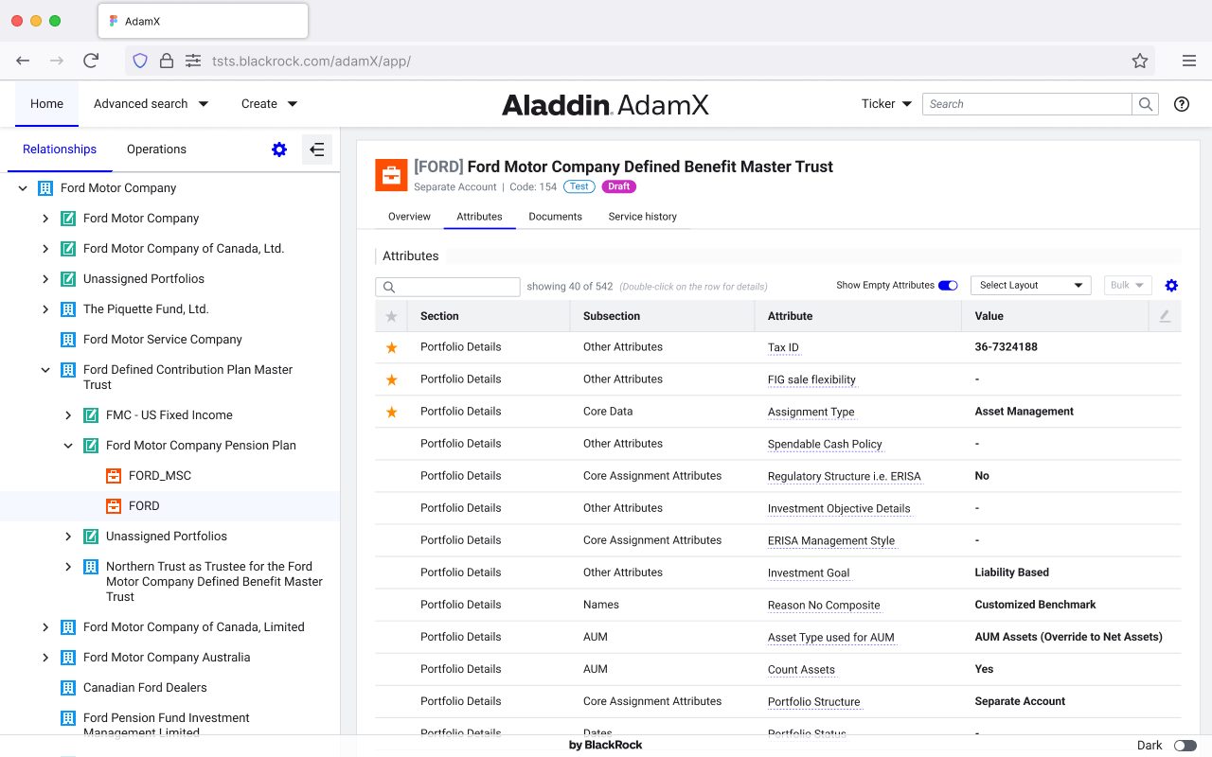The height and width of the screenshot is (757, 1212).
Task: Click the magnifier search button in header
Action: 1146,104
